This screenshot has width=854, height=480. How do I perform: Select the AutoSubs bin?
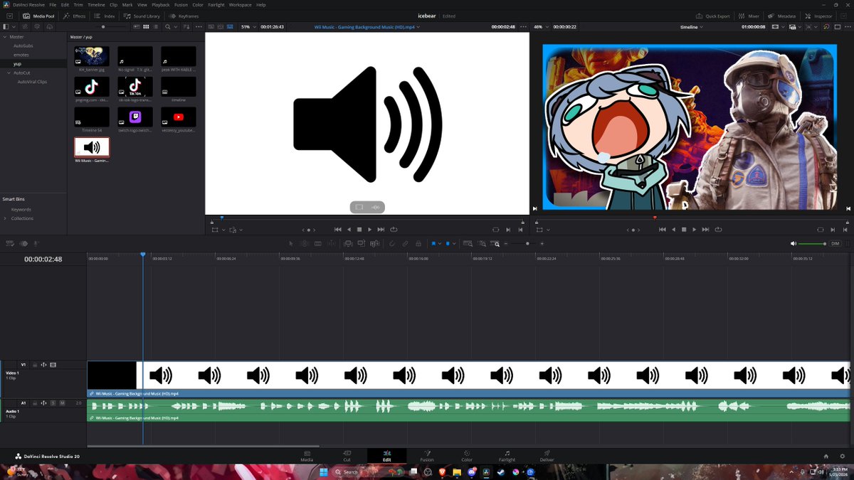tap(23, 46)
